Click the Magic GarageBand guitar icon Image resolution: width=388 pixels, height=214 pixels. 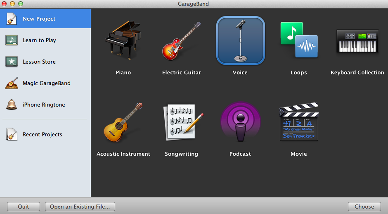click(12, 83)
